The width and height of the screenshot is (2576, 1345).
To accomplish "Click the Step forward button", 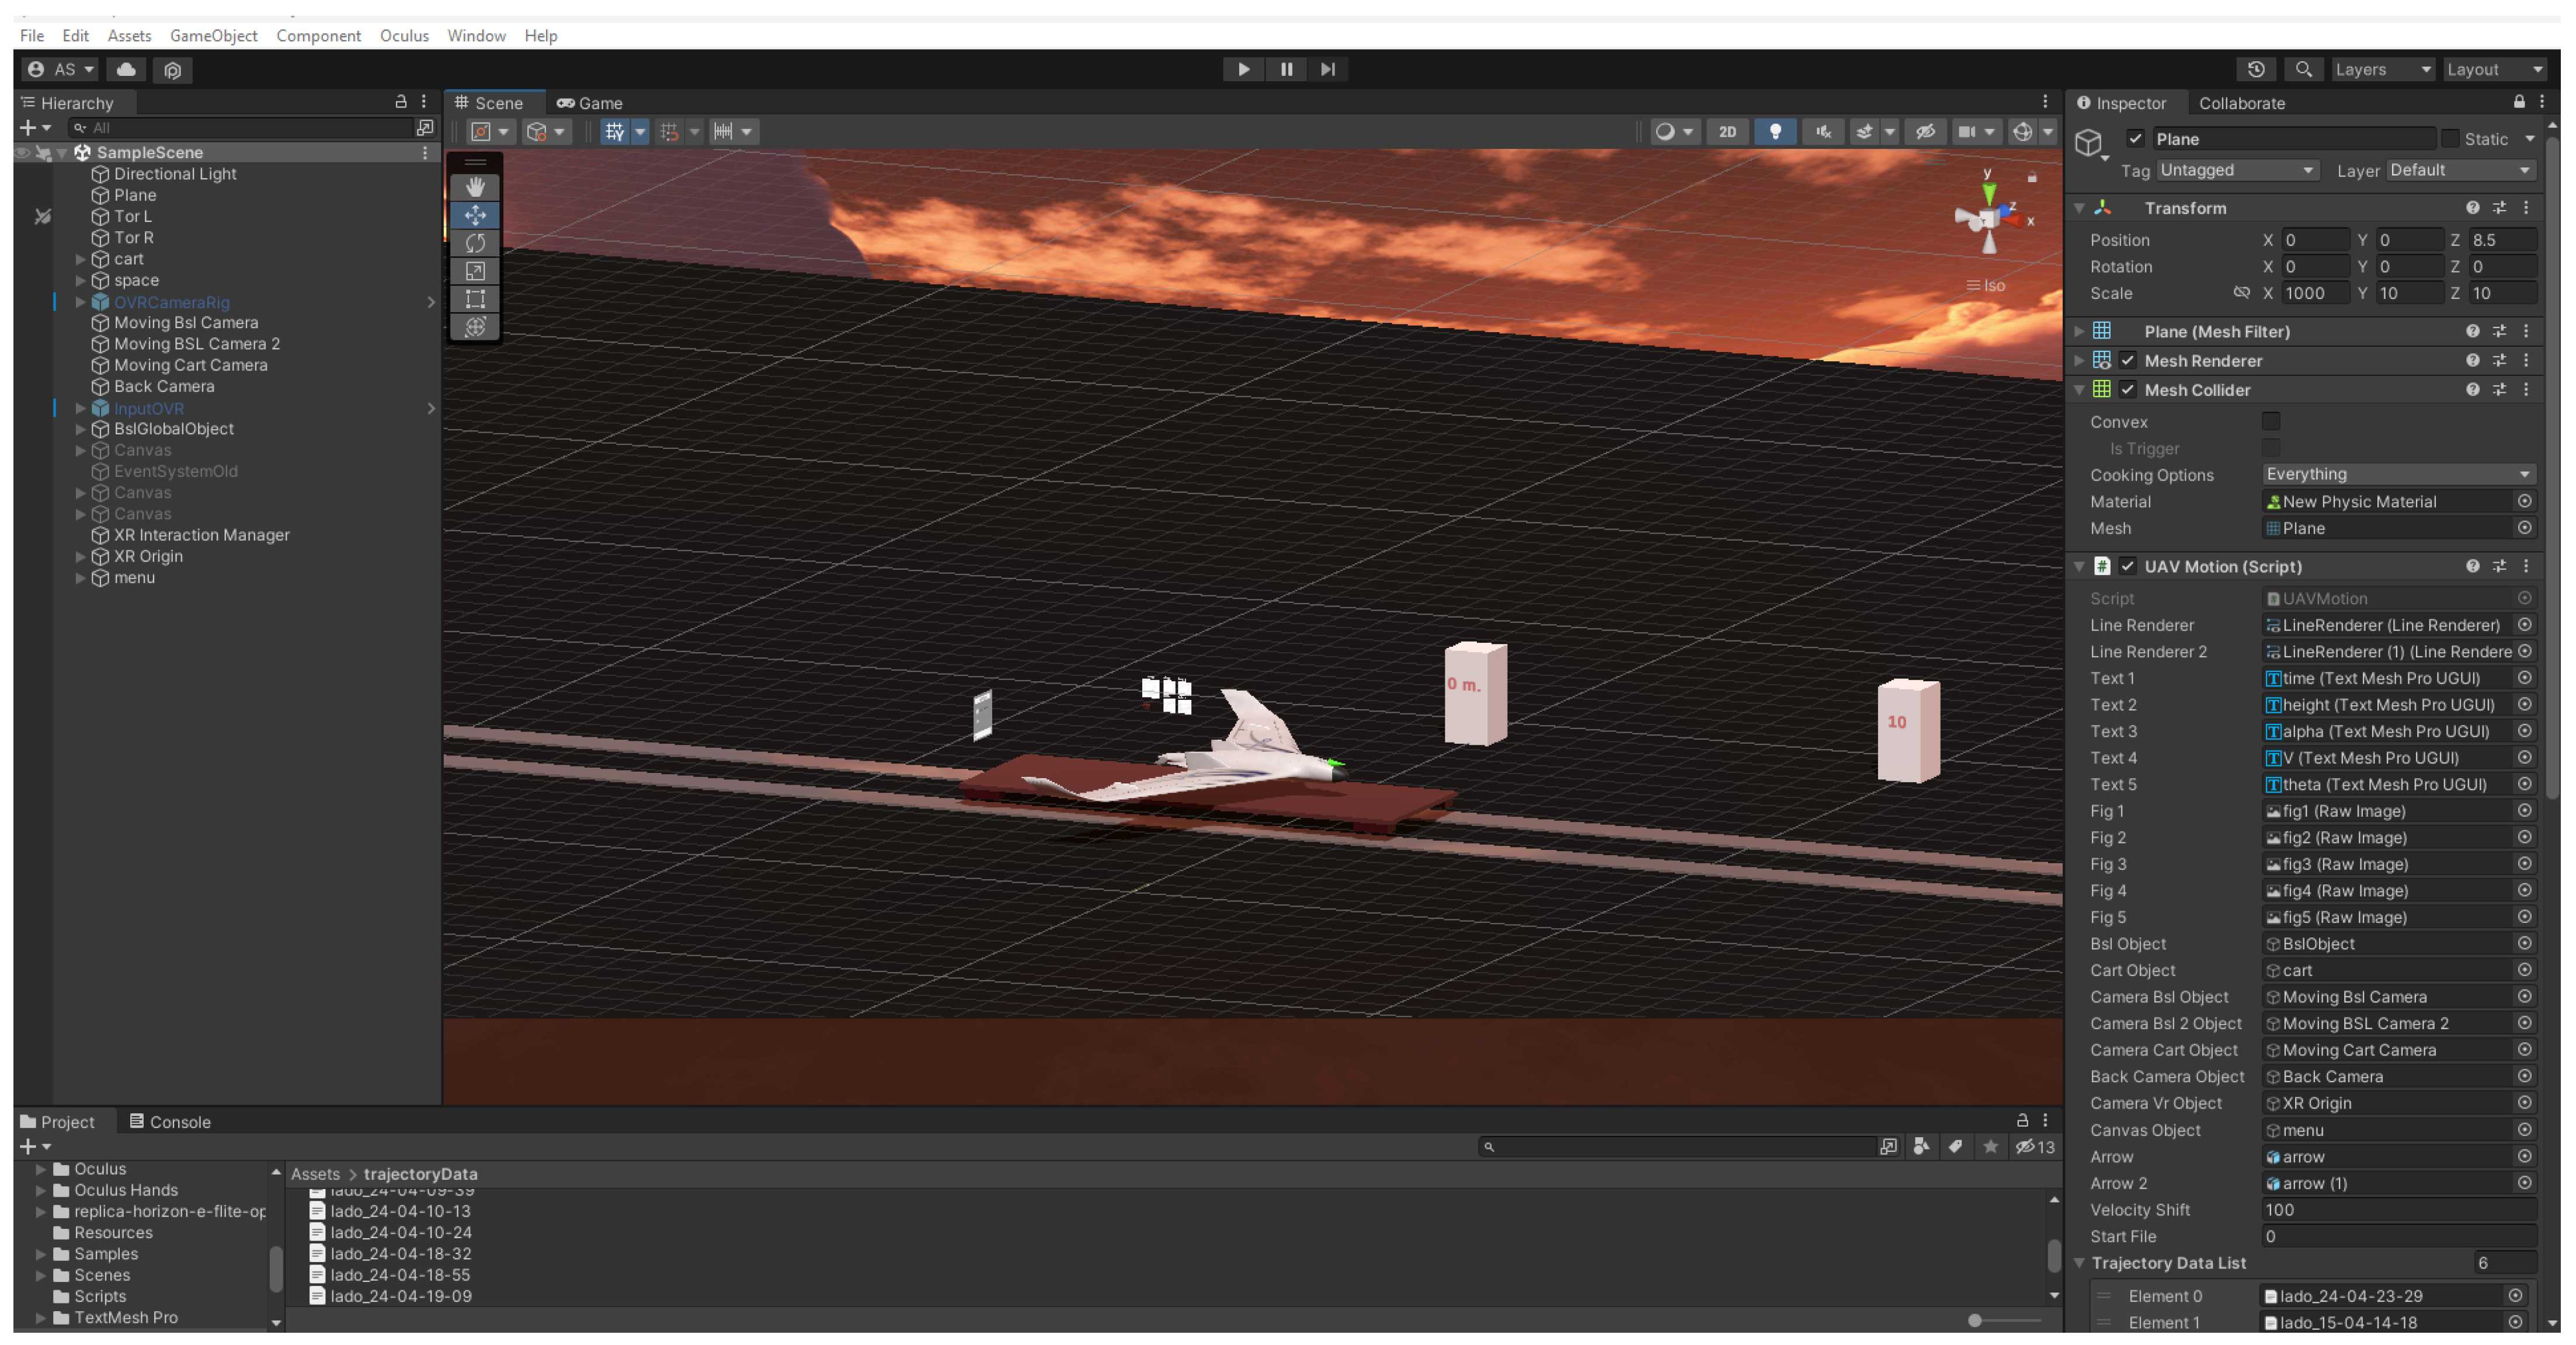I will pos(1327,69).
